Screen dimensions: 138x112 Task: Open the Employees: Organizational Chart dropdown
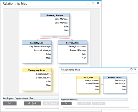click(x=31, y=98)
